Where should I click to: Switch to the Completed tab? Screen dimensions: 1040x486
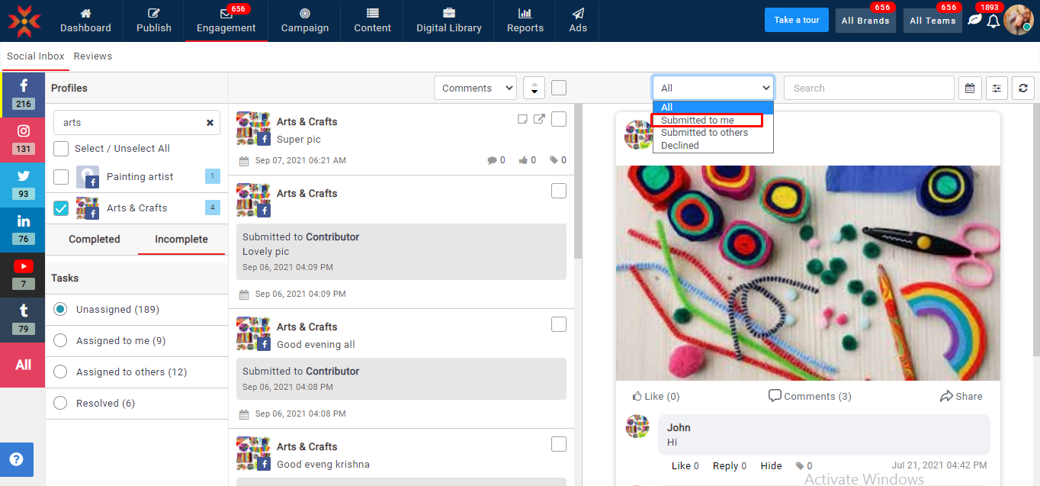click(x=95, y=240)
